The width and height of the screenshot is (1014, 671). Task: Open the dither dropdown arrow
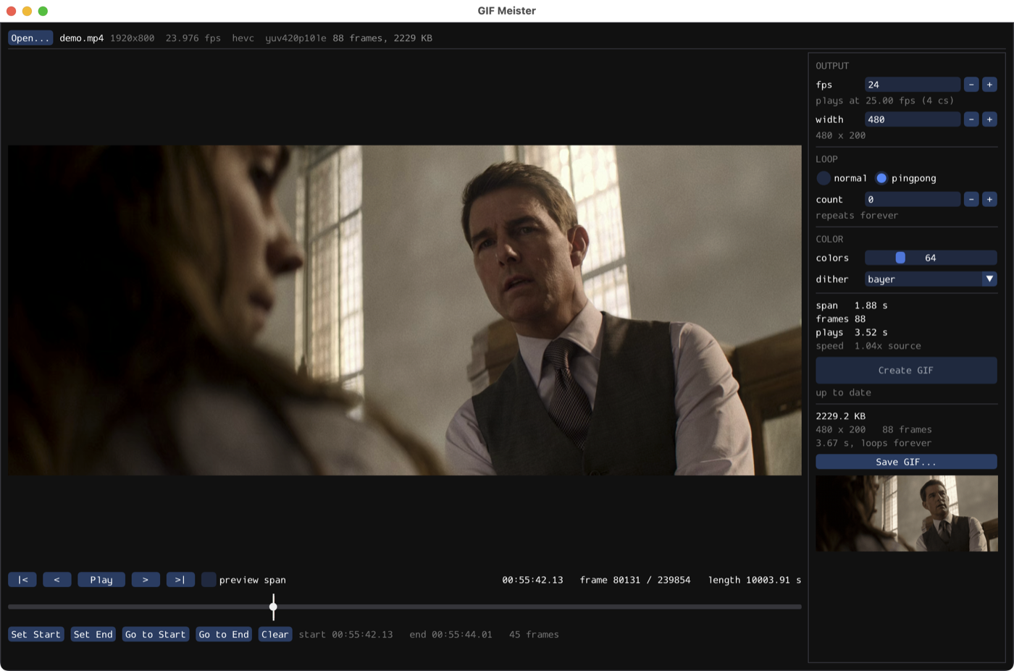(x=989, y=279)
